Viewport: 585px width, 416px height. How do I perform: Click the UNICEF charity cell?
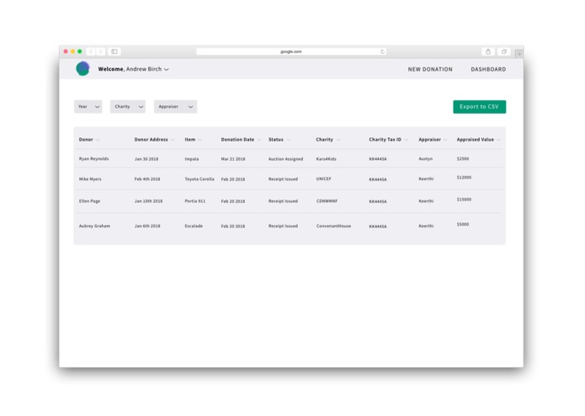pos(323,179)
